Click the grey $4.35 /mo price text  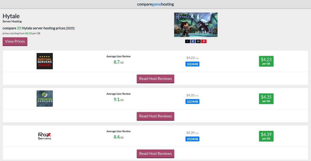click(192, 95)
